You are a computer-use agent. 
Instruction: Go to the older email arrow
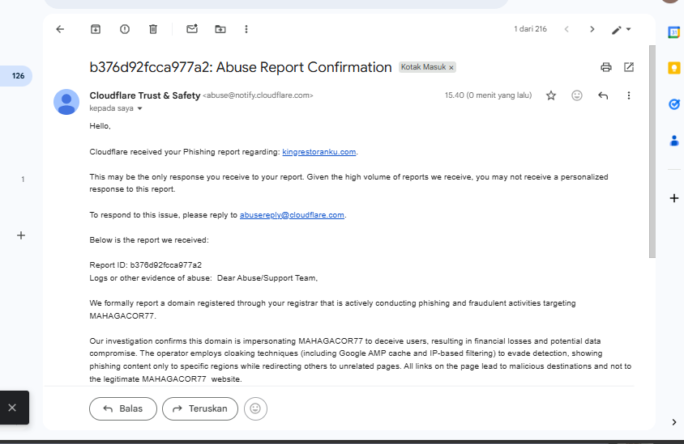(x=592, y=29)
